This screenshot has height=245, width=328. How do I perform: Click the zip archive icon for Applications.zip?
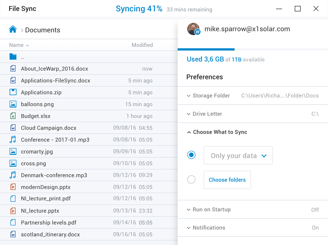(x=13, y=92)
